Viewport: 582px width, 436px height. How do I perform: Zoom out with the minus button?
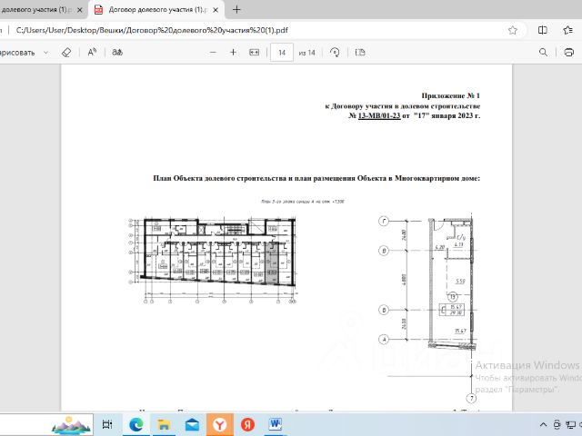213,53
